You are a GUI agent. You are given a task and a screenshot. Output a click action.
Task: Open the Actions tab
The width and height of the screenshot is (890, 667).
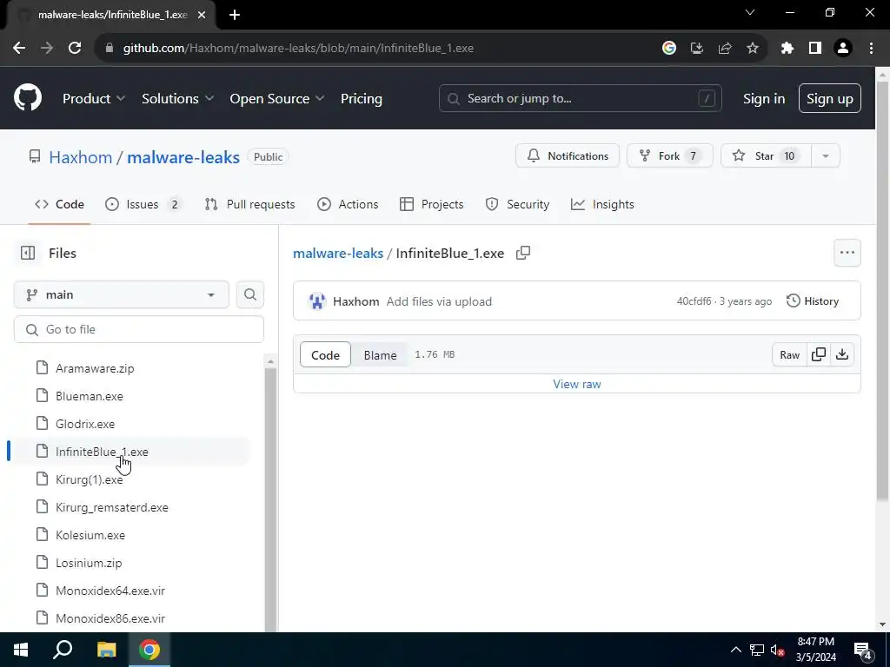[348, 204]
